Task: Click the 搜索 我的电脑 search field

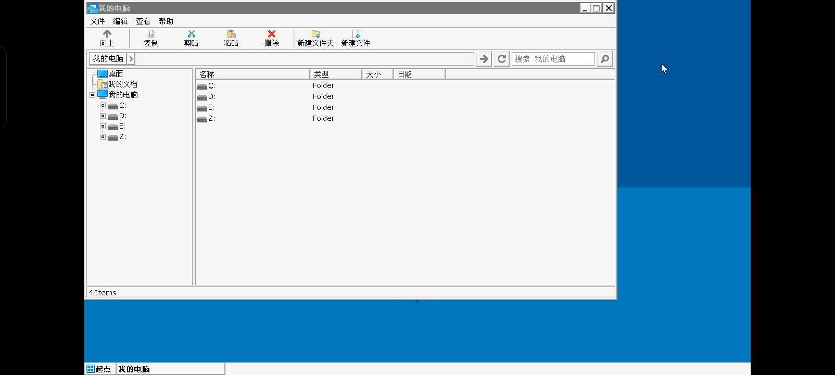Action: tap(553, 59)
